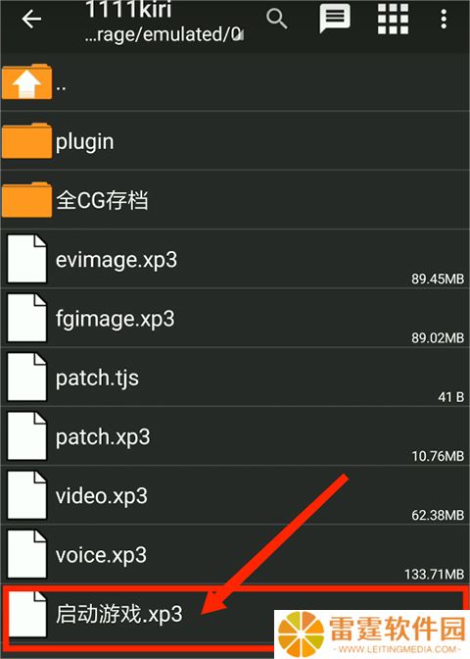Select video.xp3 file
This screenshot has height=659, width=470.
(235, 495)
